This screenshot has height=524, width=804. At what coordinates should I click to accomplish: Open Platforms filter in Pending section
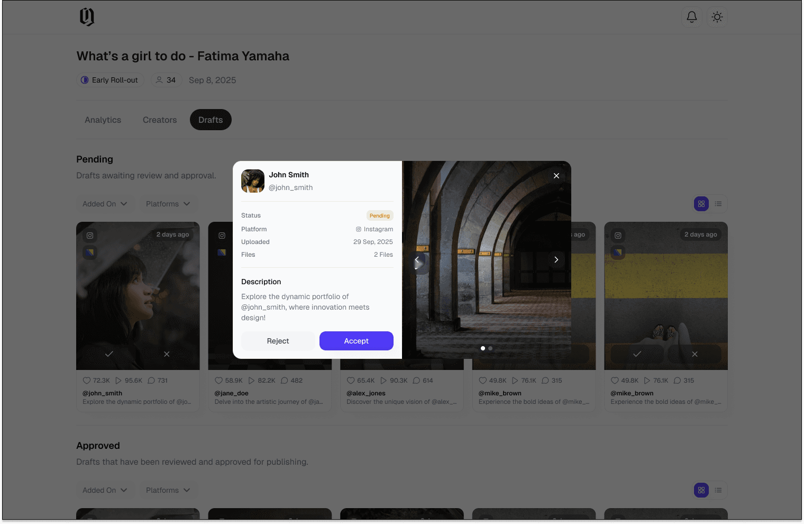(x=168, y=204)
